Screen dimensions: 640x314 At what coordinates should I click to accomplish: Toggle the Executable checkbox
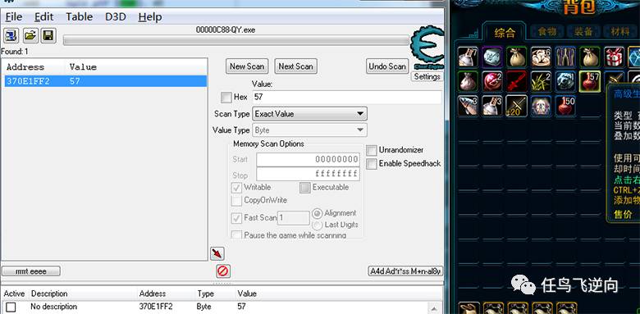[x=305, y=188]
